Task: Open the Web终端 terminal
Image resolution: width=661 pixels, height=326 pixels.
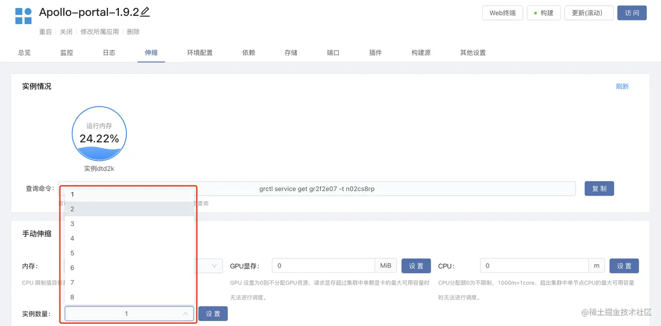Action: [x=502, y=13]
